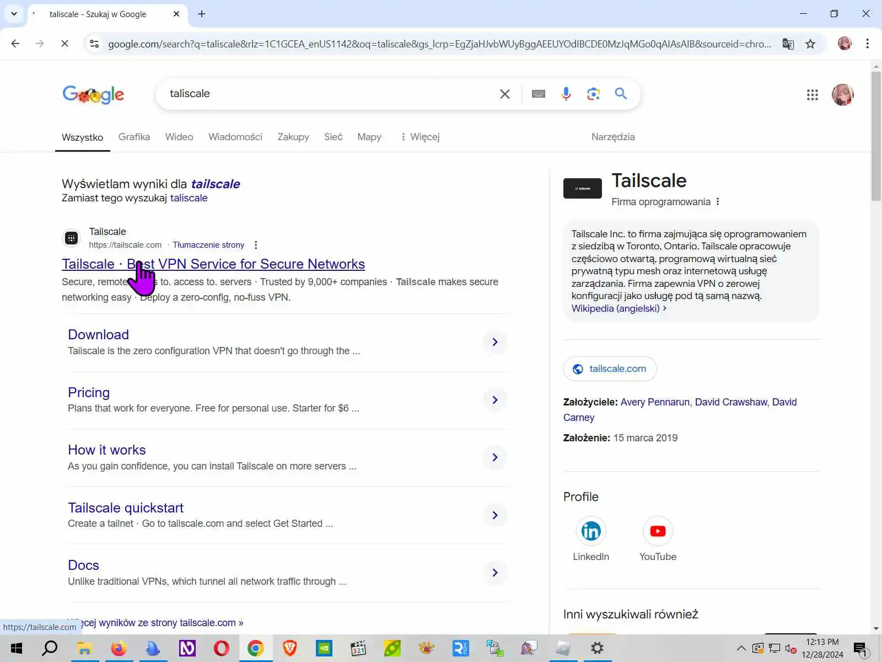The width and height of the screenshot is (882, 662).
Task: Close the 'taliscale - Szukaj w Google' tab
Action: 176,14
